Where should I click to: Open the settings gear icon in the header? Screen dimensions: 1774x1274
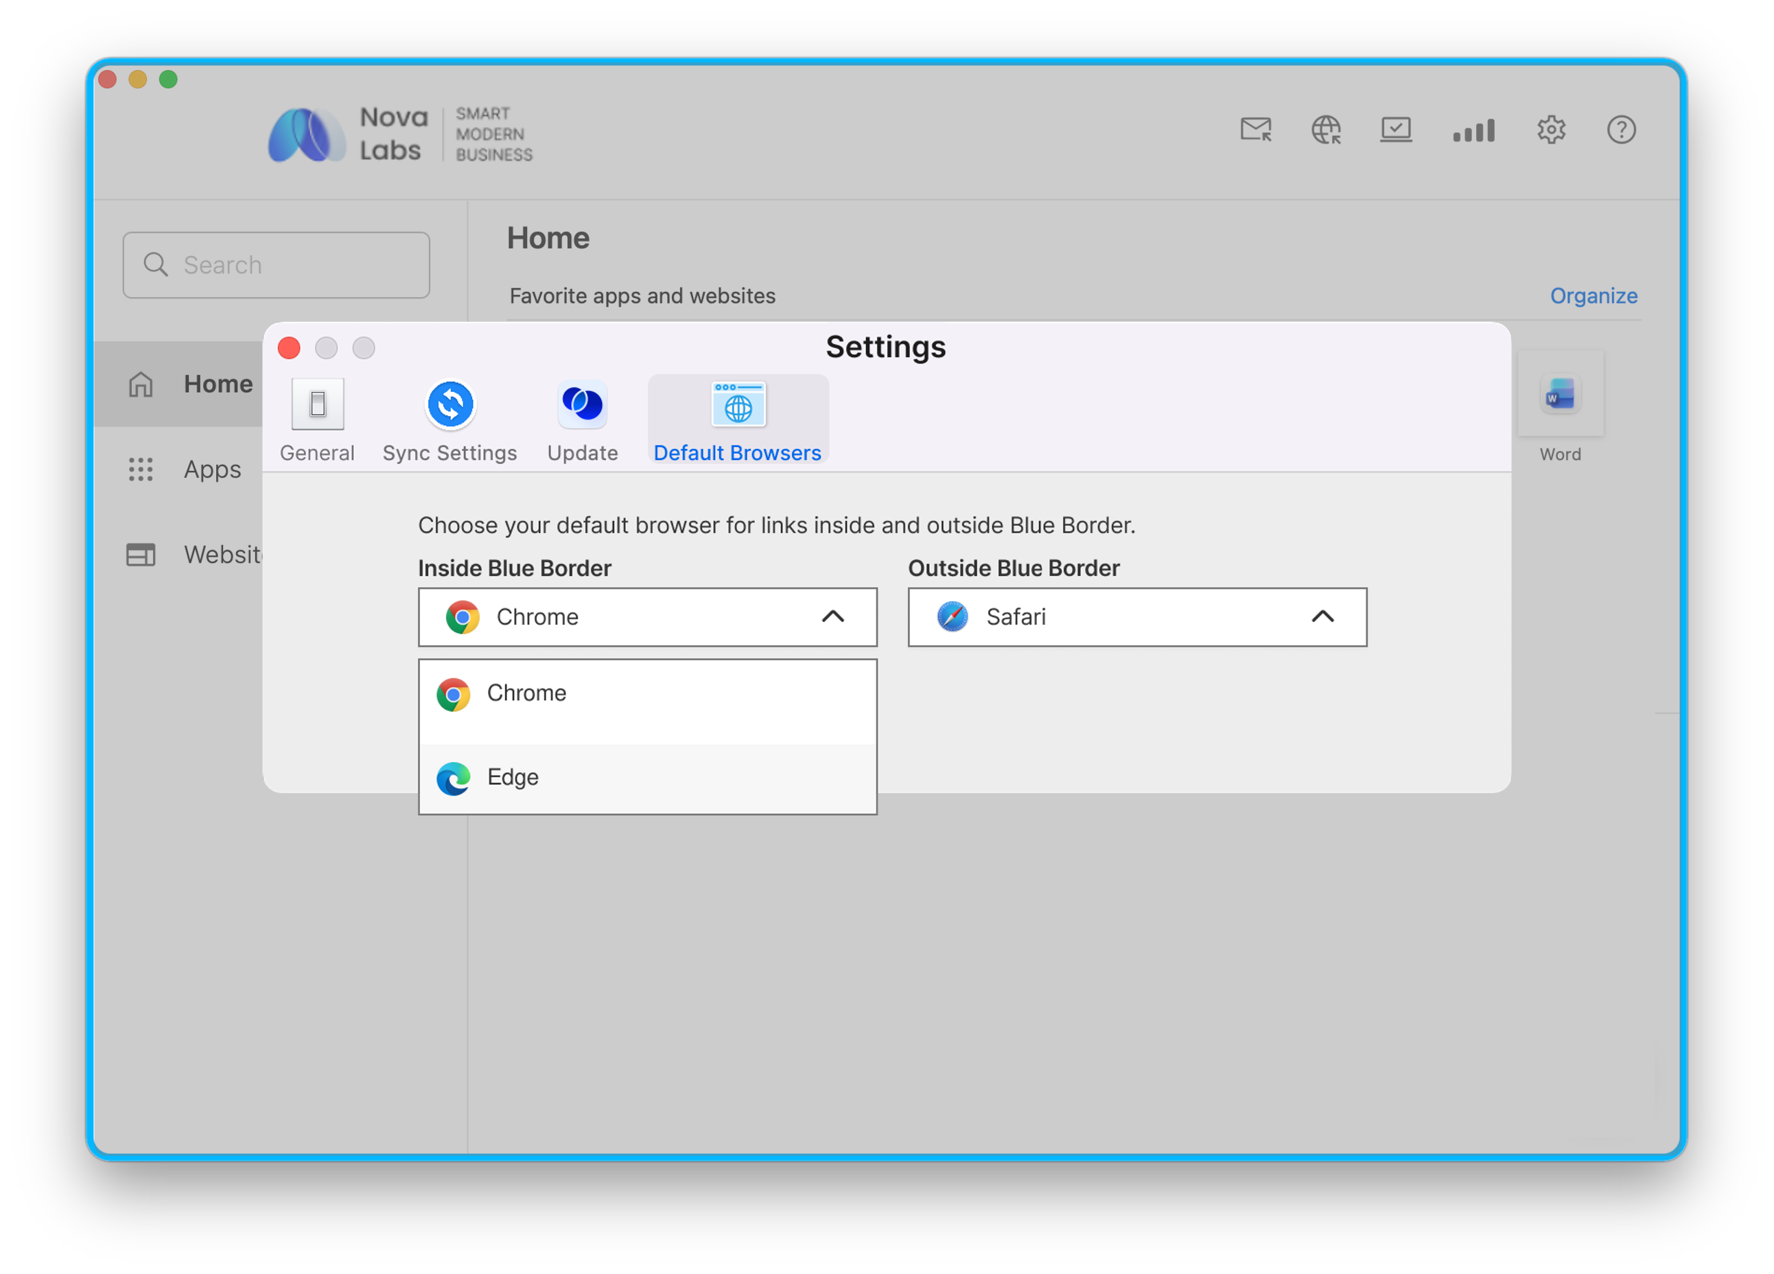pyautogui.click(x=1551, y=129)
